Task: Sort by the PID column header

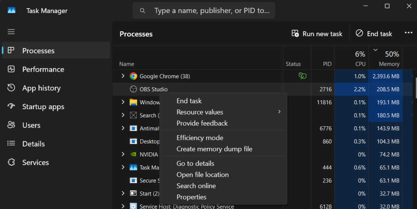Action: point(323,58)
